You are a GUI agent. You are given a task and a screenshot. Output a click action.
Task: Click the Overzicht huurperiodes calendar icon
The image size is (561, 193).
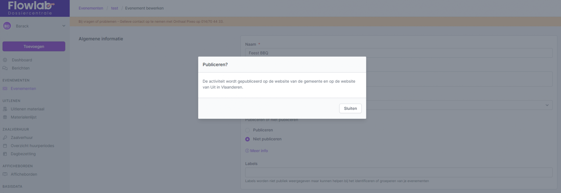[5, 146]
